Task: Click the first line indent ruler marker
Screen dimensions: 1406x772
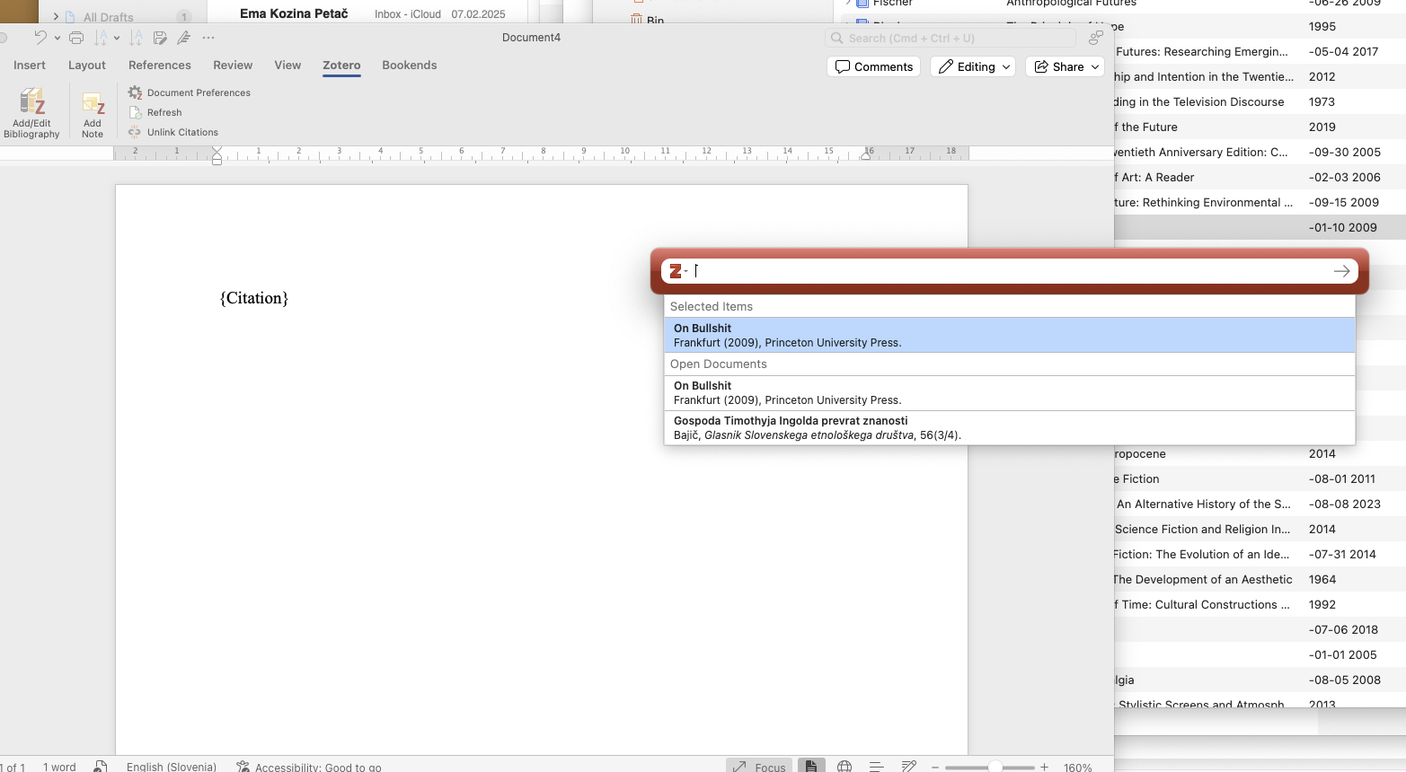Action: pos(217,150)
